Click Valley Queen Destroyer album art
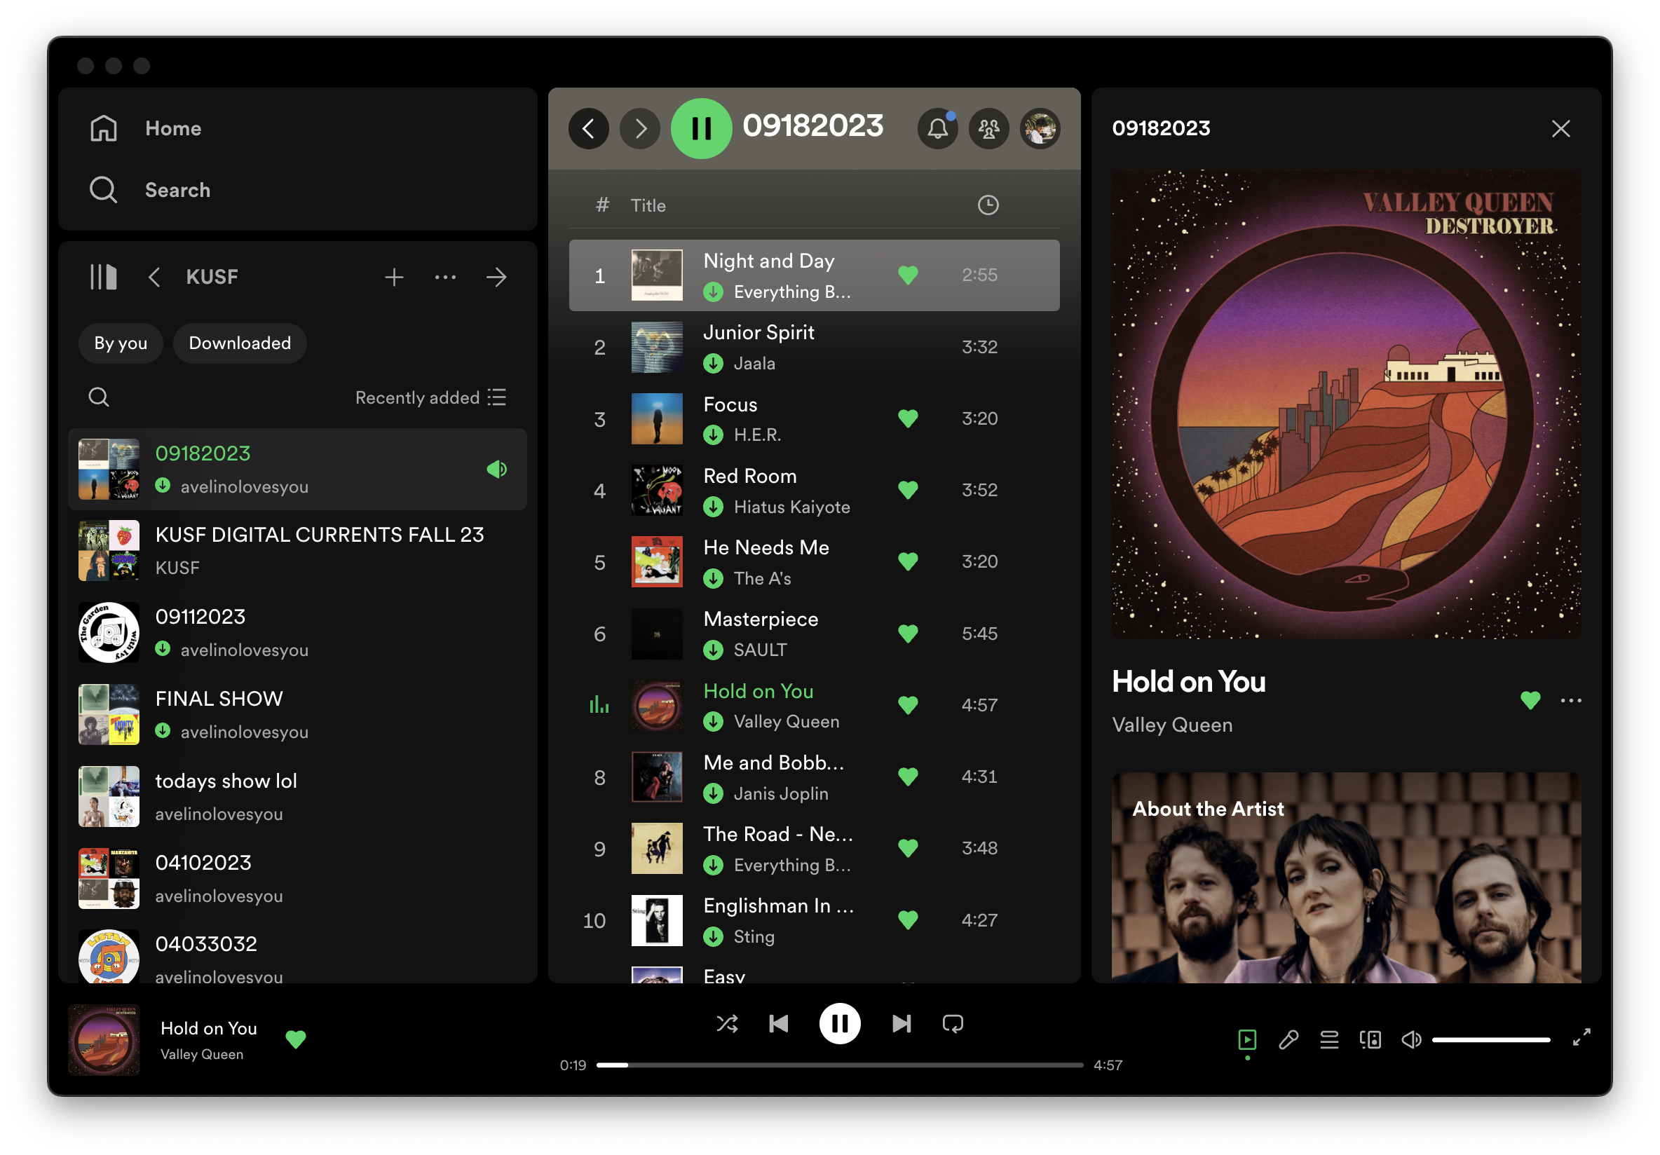This screenshot has height=1155, width=1660. (x=1346, y=405)
